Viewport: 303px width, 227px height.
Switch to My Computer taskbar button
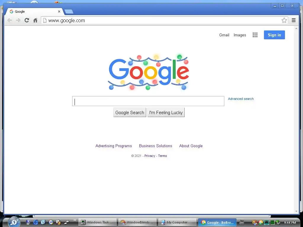pyautogui.click(x=177, y=222)
